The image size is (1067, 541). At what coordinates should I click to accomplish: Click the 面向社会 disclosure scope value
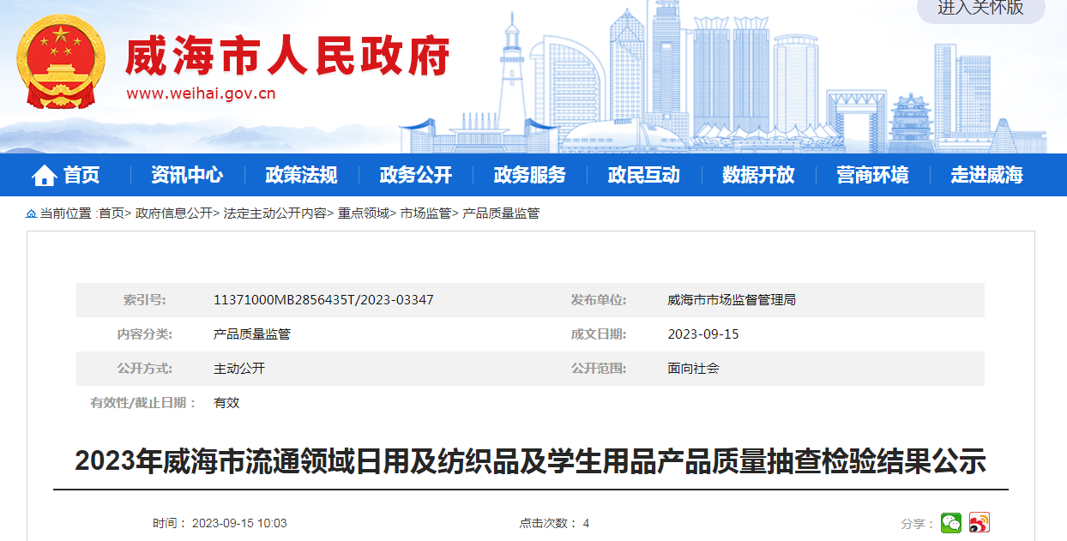(693, 369)
